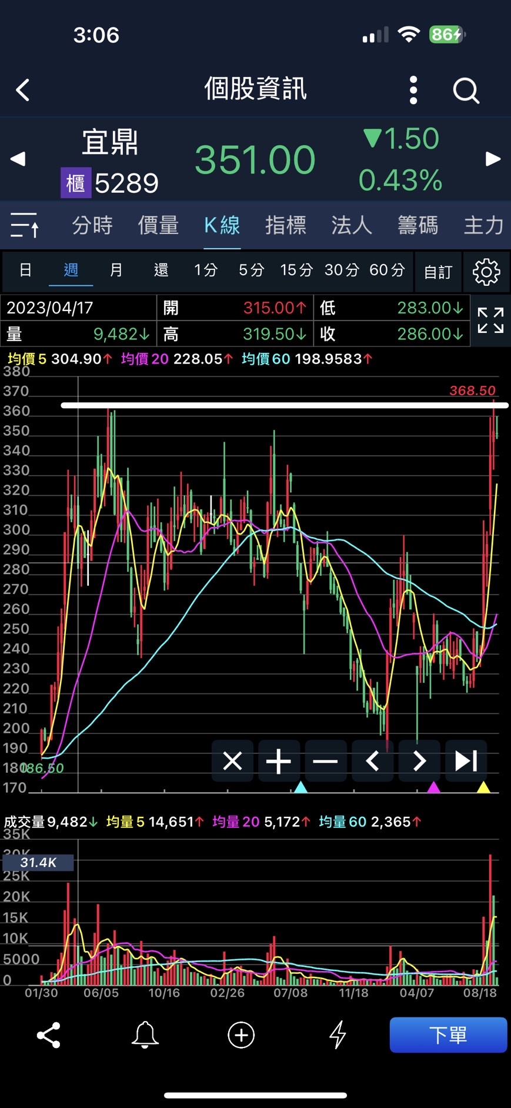511x1108 pixels.
Task: Tap the search magnifier icon
Action: click(x=466, y=91)
